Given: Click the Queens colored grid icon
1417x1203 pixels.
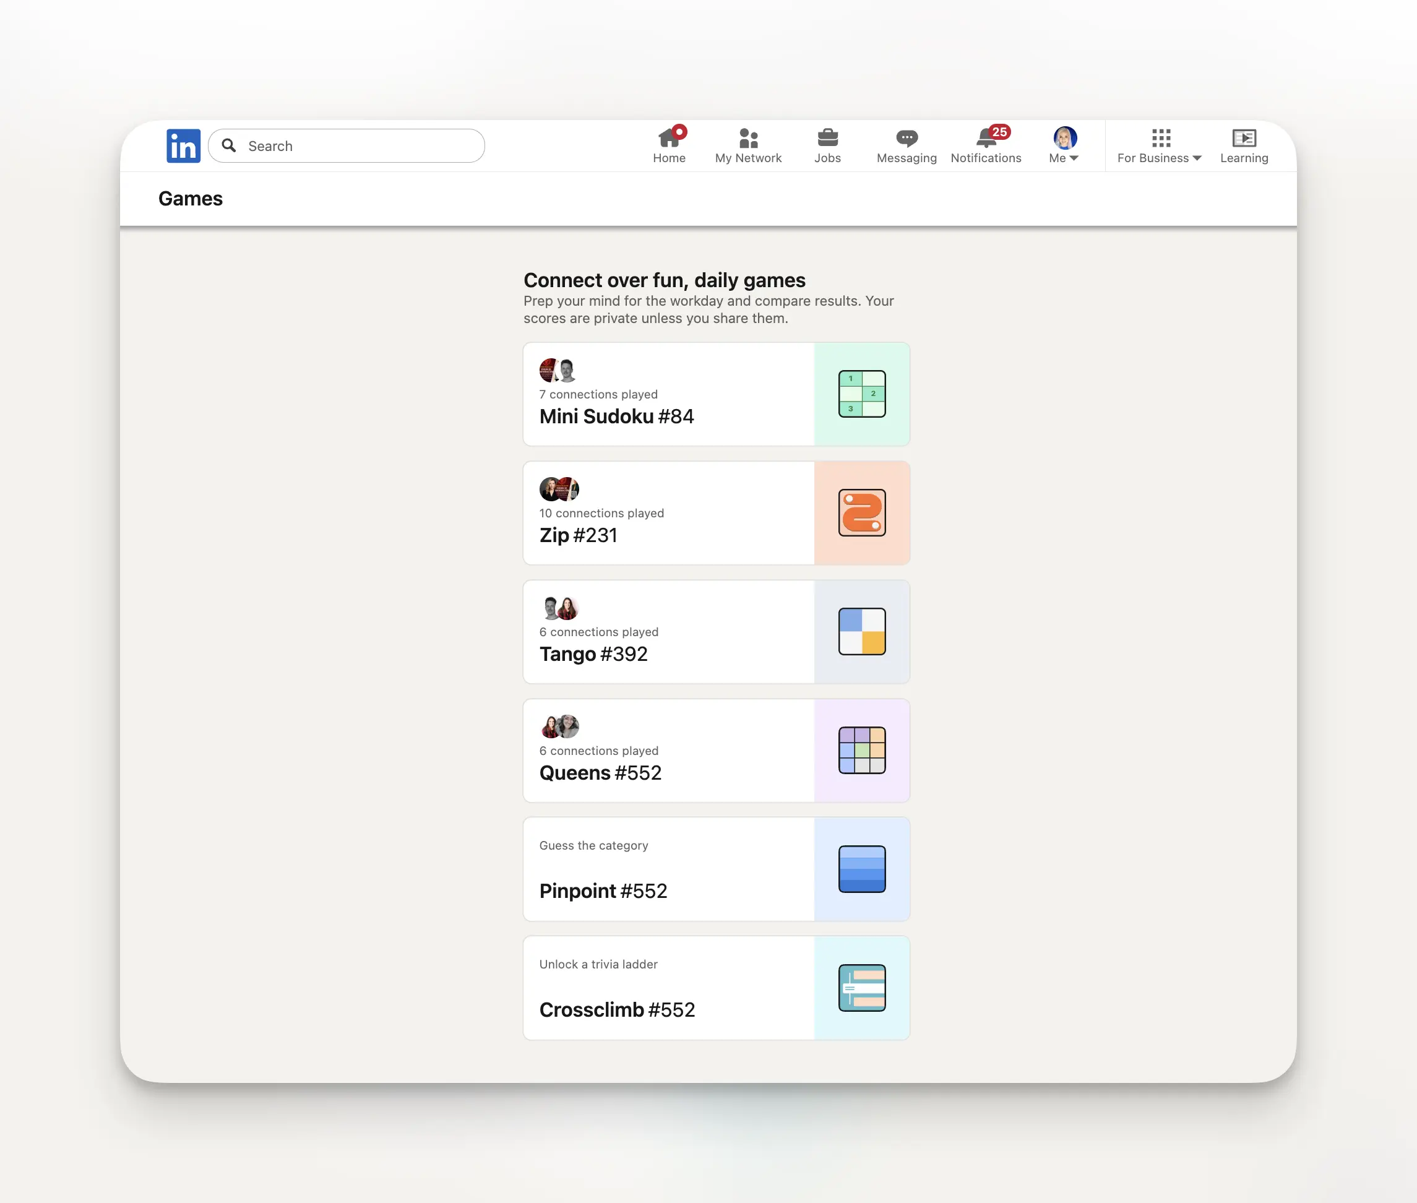Looking at the screenshot, I should [x=862, y=750].
